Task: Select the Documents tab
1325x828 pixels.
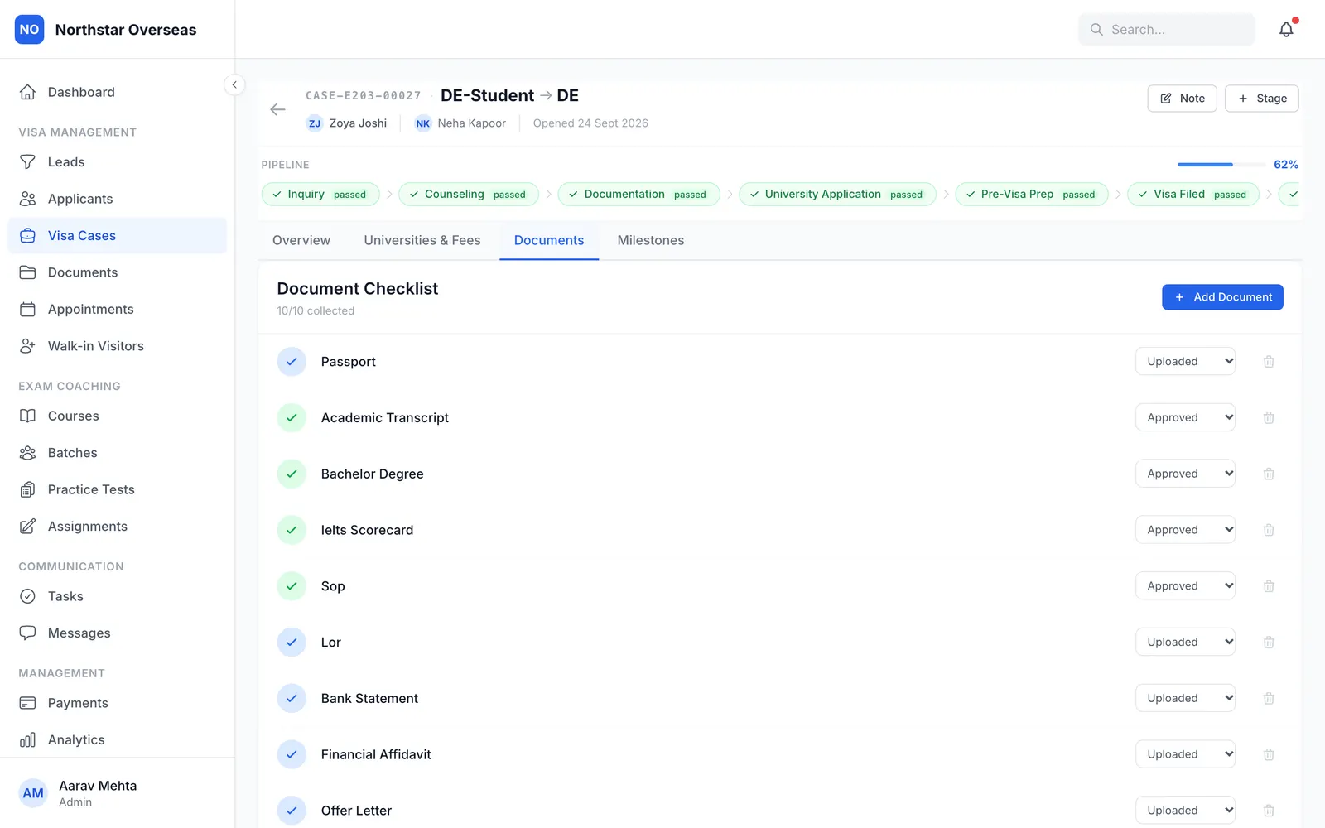Action: pos(549,240)
